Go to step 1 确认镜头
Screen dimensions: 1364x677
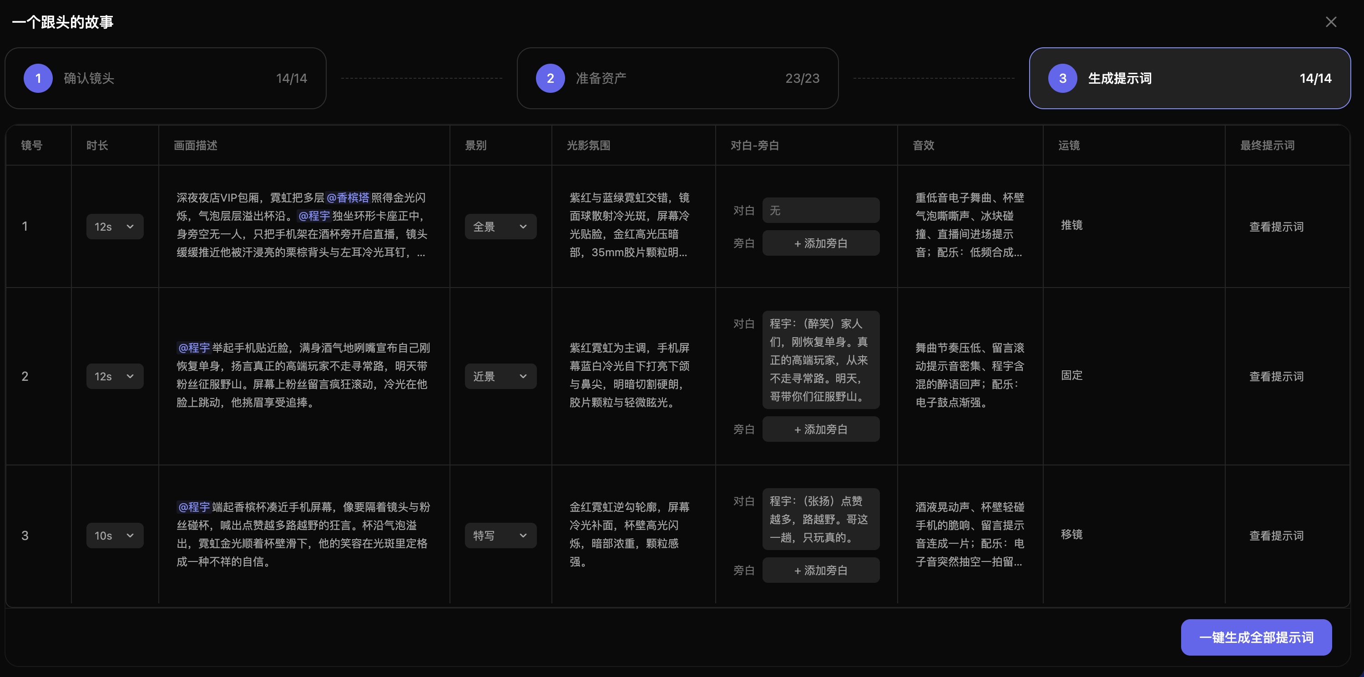tap(165, 78)
